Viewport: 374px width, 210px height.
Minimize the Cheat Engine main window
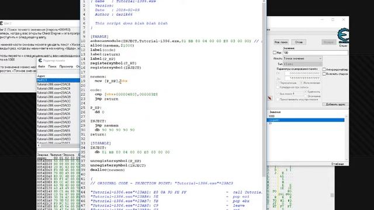(x=322, y=20)
